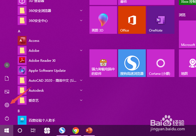
Task: Open PowerPoint on taskbar
Action: (89, 130)
